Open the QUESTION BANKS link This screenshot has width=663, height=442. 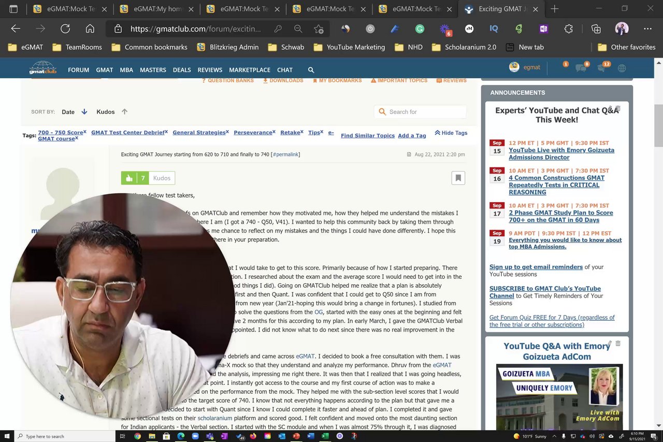tap(228, 80)
